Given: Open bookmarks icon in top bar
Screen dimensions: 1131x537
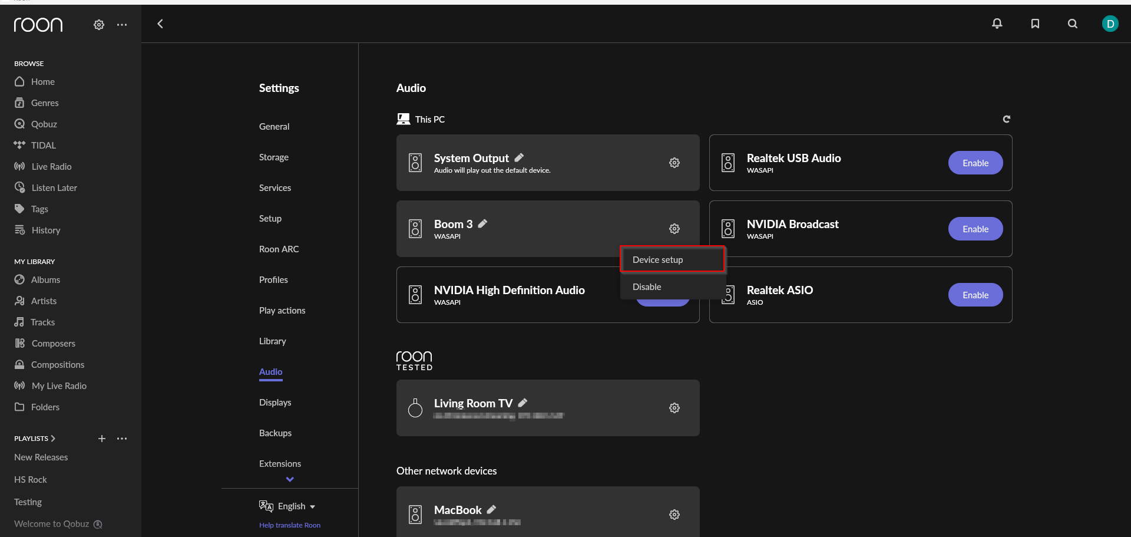Looking at the screenshot, I should (x=1035, y=24).
